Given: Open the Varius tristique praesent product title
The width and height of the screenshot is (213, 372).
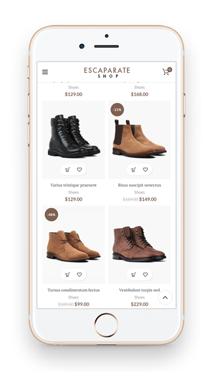Looking at the screenshot, I should pyautogui.click(x=73, y=185).
